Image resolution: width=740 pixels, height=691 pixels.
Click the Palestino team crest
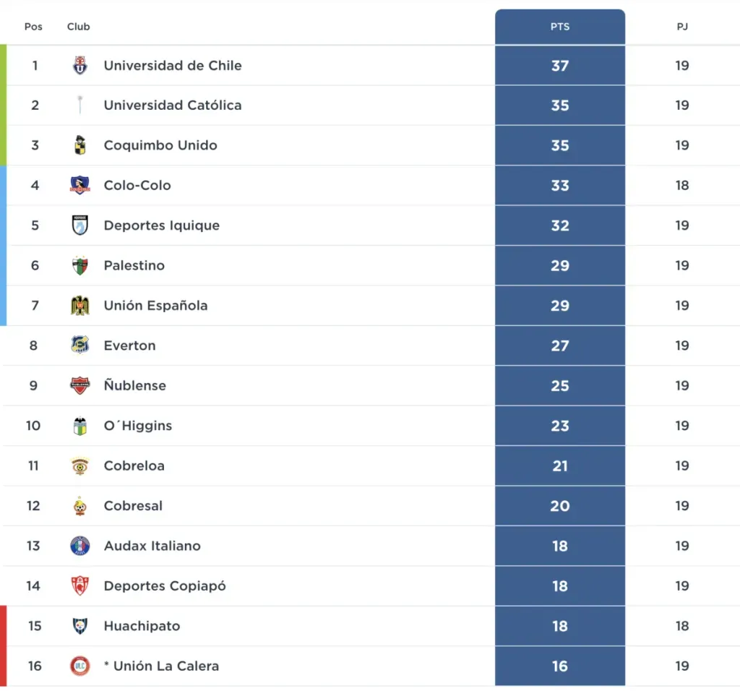point(79,265)
